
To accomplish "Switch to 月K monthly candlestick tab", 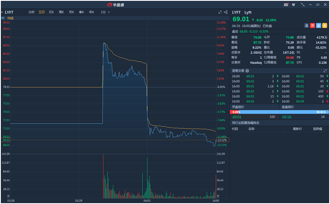I will (x=71, y=12).
